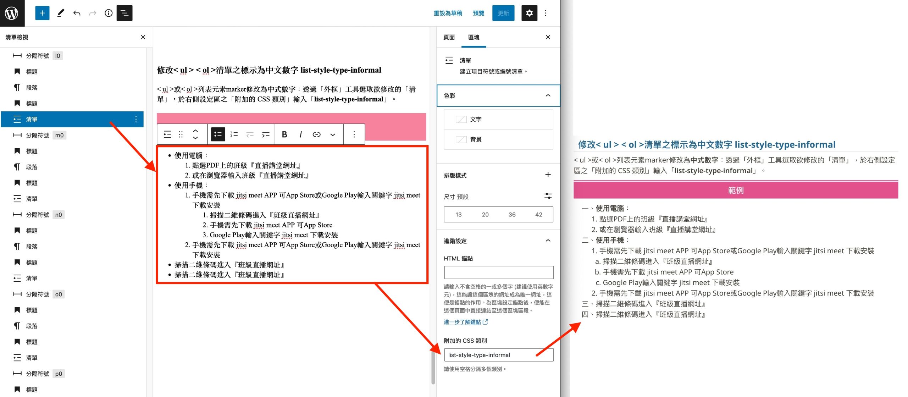Switch to the 頁面 tab
908x397 pixels.
point(449,37)
